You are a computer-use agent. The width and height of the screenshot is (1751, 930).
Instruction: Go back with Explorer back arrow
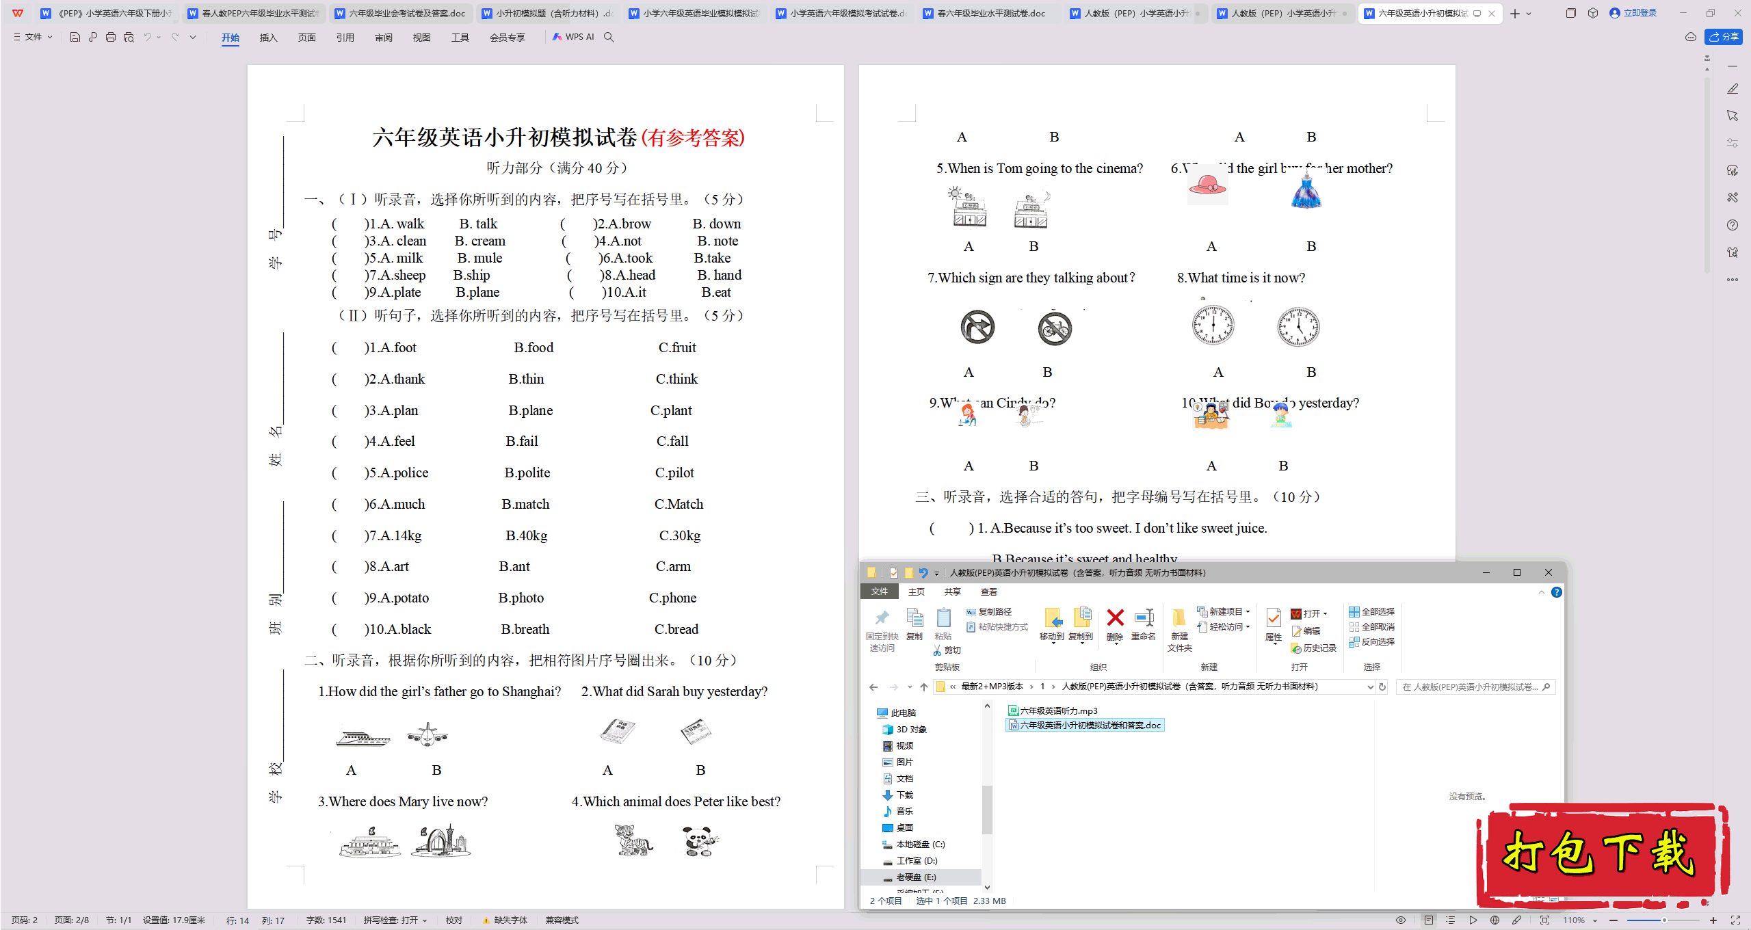(x=873, y=687)
